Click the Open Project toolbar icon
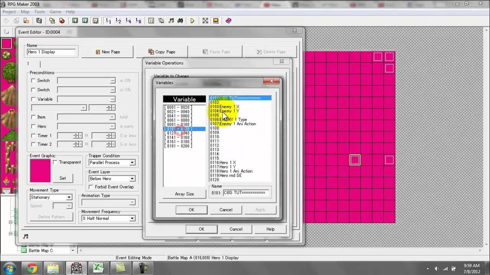Viewport: 490px width, 275px height. pos(16,21)
